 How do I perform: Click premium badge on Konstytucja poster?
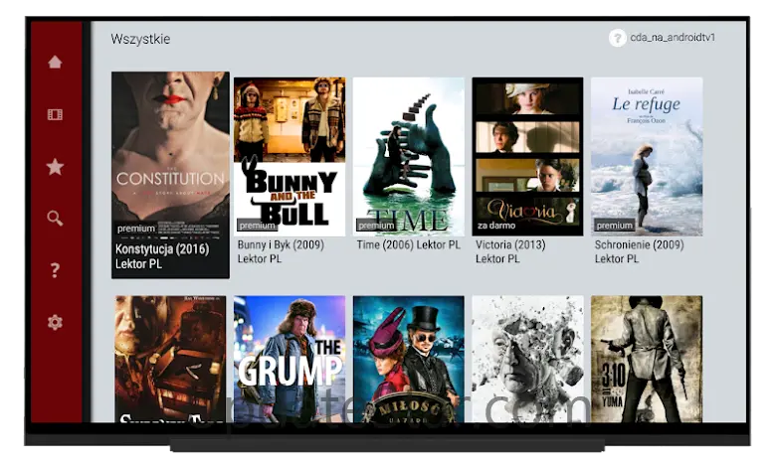pos(136,229)
